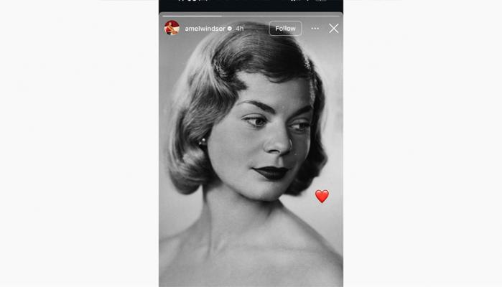Click the white margin right of the story
This screenshot has width=502, height=287.
(422, 143)
